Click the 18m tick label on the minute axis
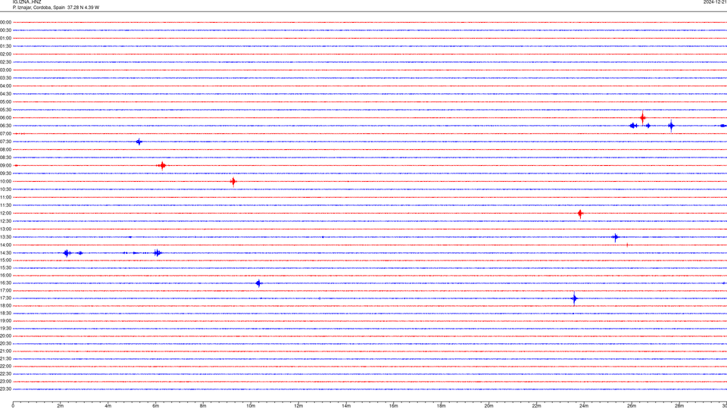 [x=442, y=406]
